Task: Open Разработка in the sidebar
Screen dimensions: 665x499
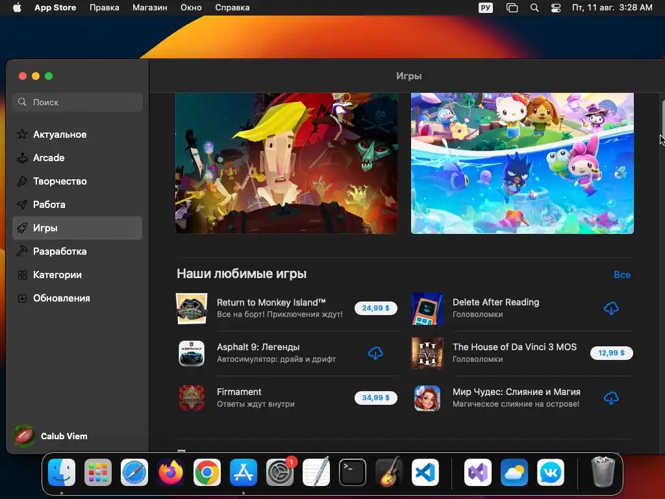Action: coord(77,251)
